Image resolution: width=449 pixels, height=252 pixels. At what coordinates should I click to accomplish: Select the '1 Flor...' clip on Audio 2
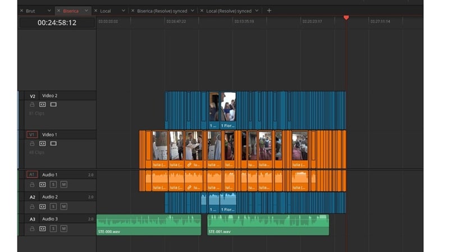pyautogui.click(x=228, y=203)
